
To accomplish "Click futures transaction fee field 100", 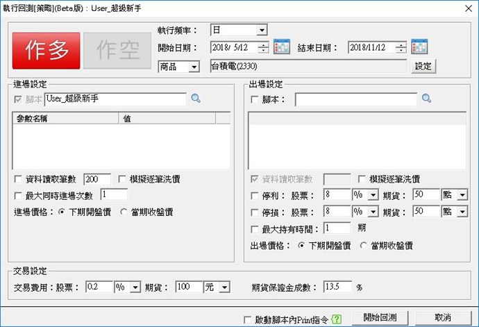I will pyautogui.click(x=189, y=287).
